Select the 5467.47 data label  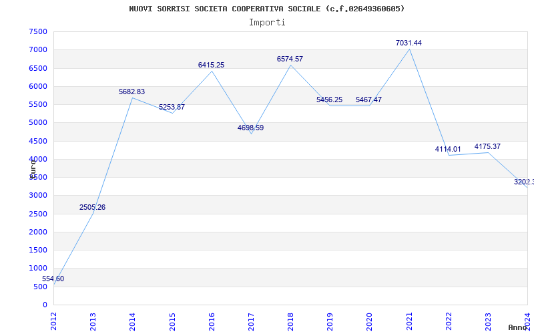tap(369, 100)
